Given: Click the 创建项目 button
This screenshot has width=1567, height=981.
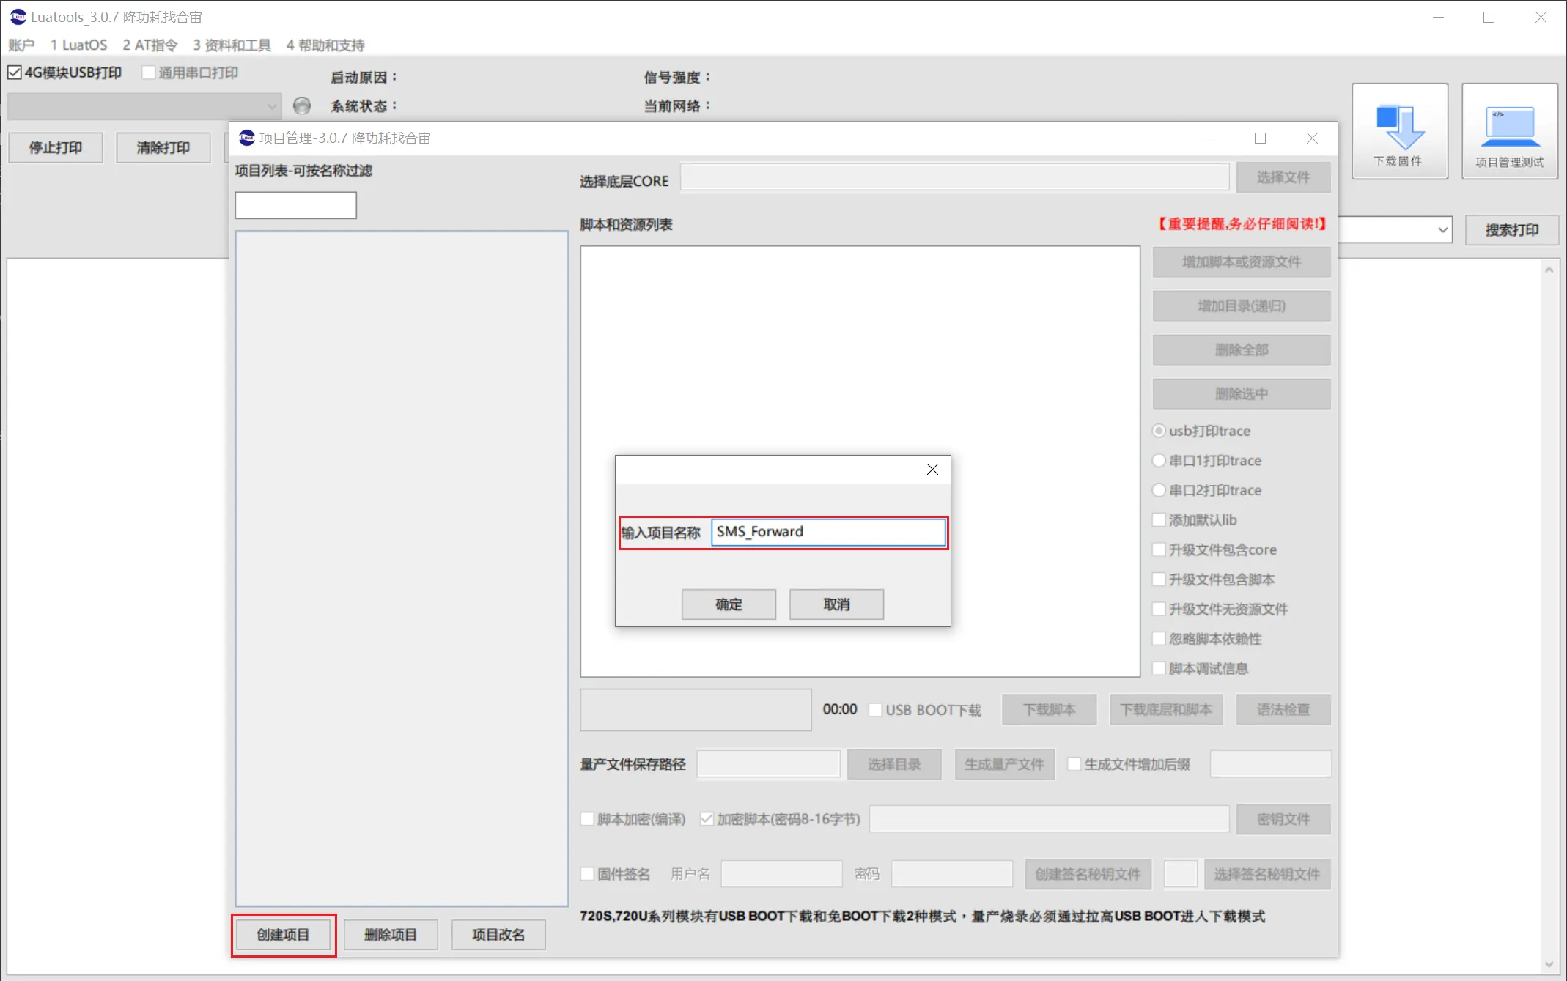Looking at the screenshot, I should click(283, 935).
